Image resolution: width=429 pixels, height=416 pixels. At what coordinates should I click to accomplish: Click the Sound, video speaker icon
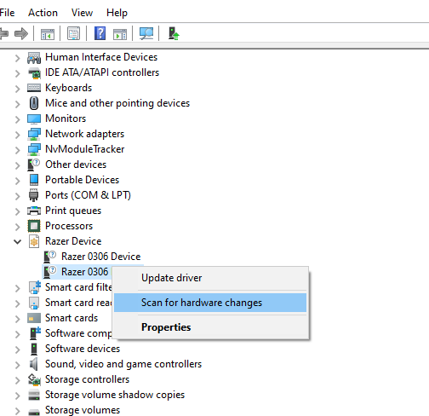tap(33, 364)
